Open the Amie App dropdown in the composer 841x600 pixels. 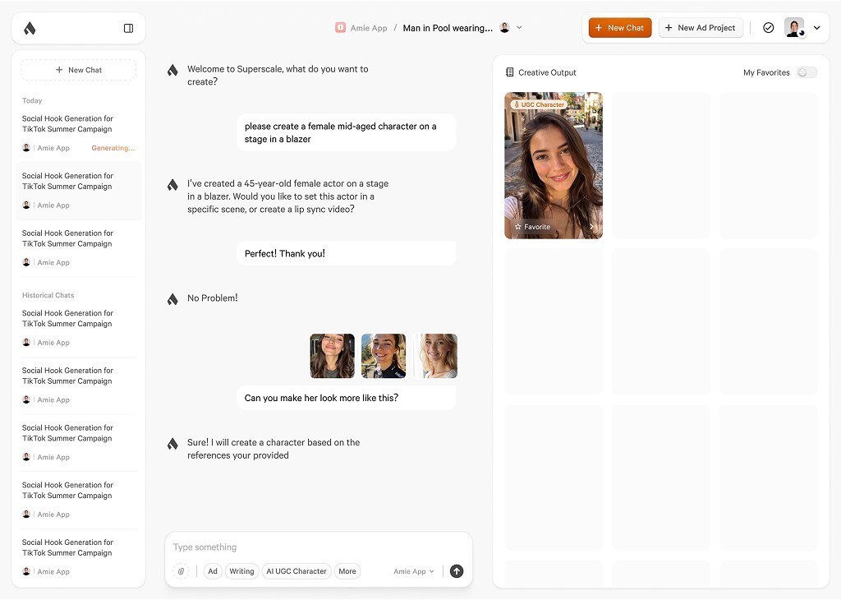414,571
